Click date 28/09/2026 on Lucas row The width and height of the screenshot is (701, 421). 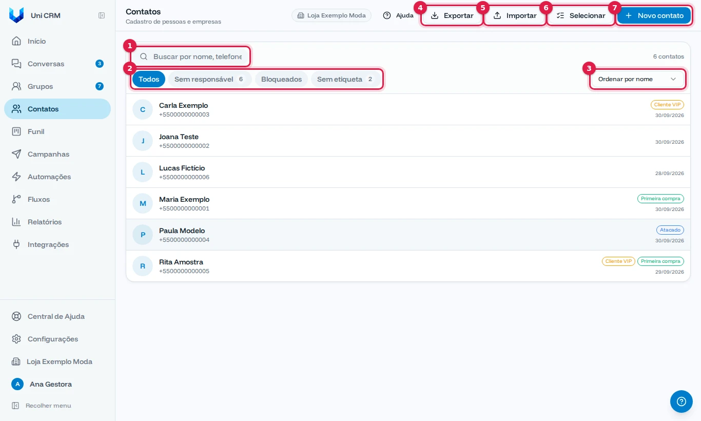[x=670, y=174]
